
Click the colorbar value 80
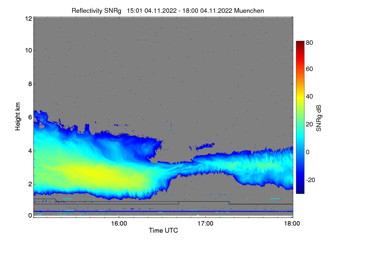(x=310, y=42)
